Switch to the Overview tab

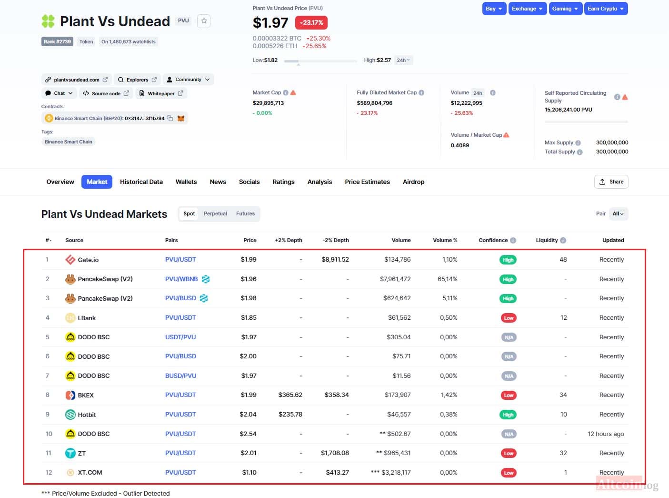[60, 182]
